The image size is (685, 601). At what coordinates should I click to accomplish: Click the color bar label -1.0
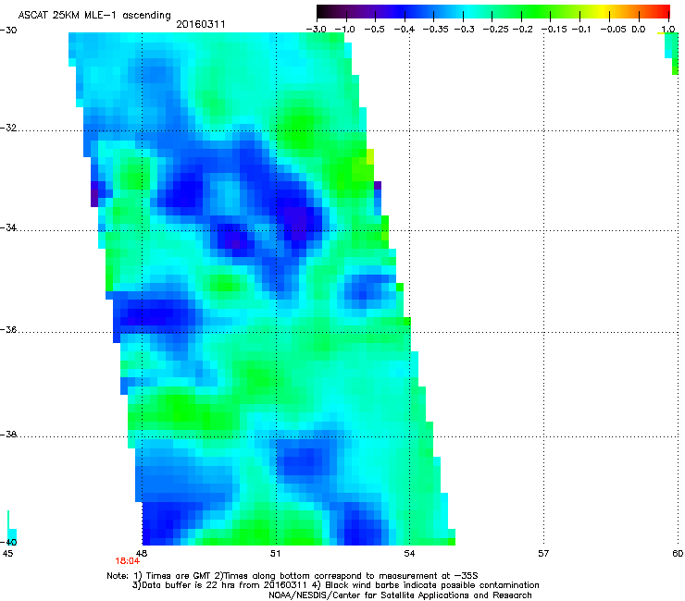point(344,30)
